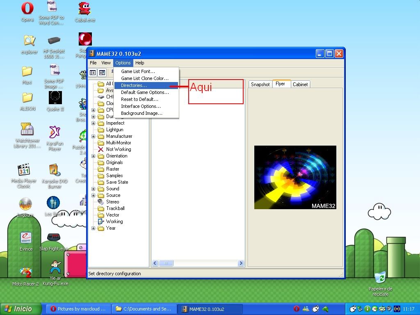Choose Default Game Options entry
This screenshot has height=315, width=420.
(x=146, y=92)
